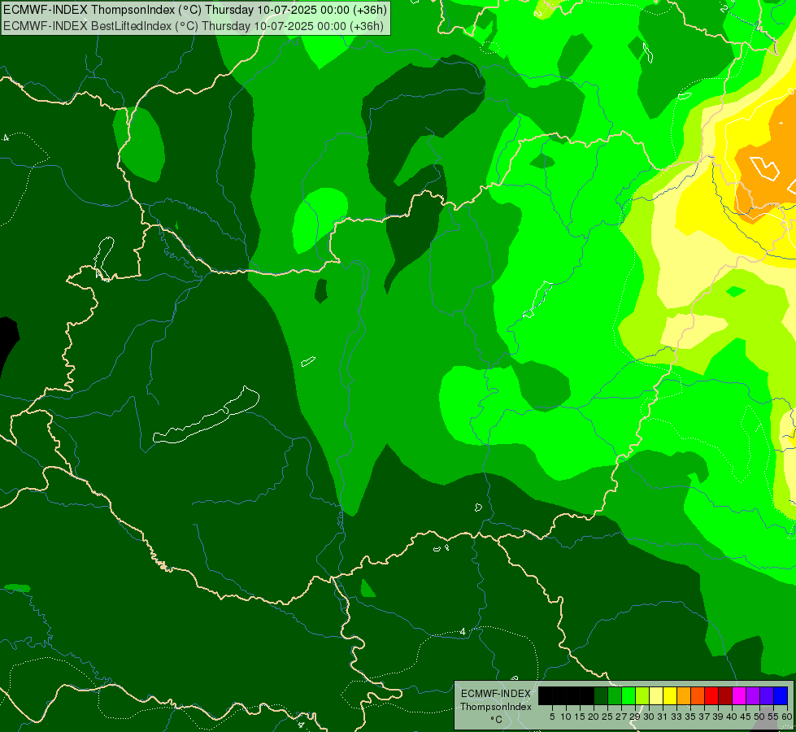The height and width of the screenshot is (732, 796).
Task: Click legend scale value '20'
Action: coord(594,717)
